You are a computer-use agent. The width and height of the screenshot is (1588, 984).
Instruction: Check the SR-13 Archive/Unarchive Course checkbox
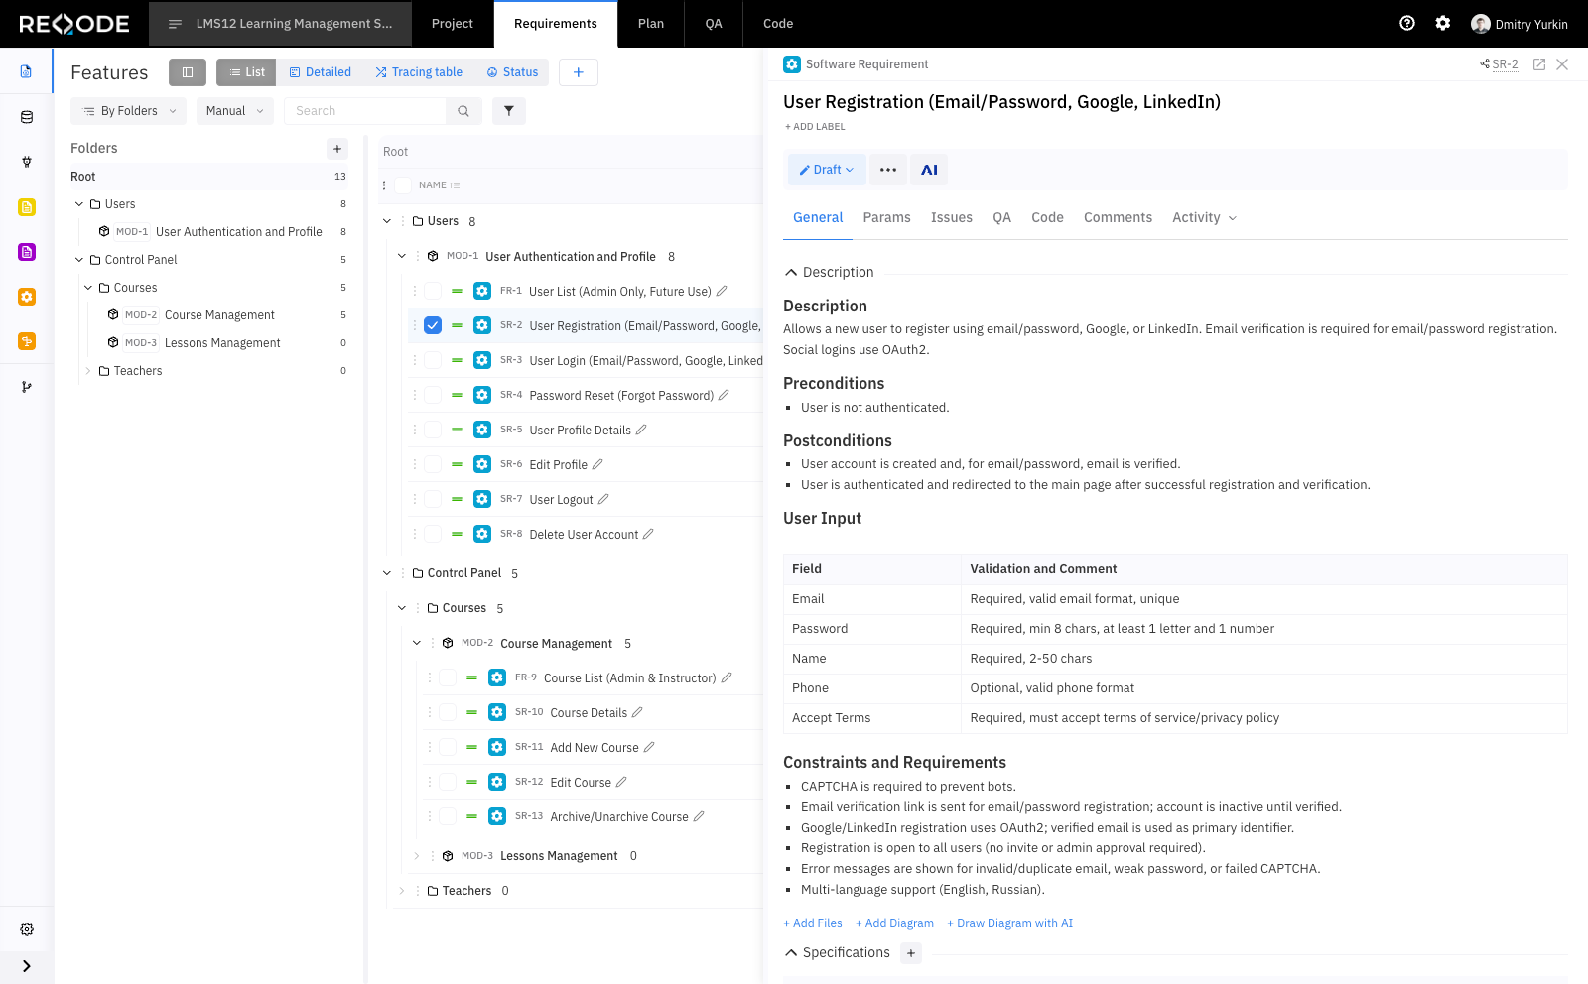tap(448, 816)
